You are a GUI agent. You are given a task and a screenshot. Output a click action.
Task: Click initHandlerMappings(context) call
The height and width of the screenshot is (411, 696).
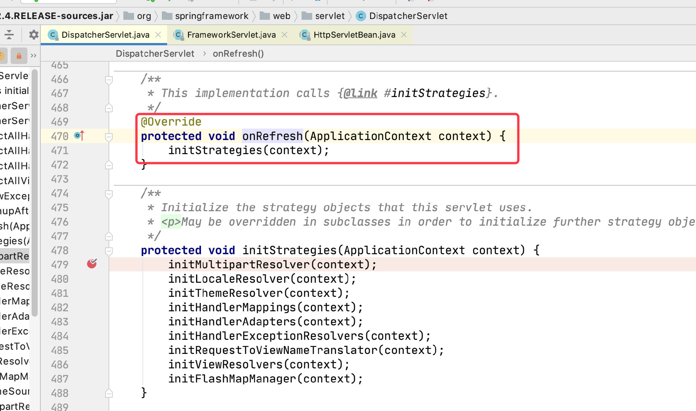point(266,307)
